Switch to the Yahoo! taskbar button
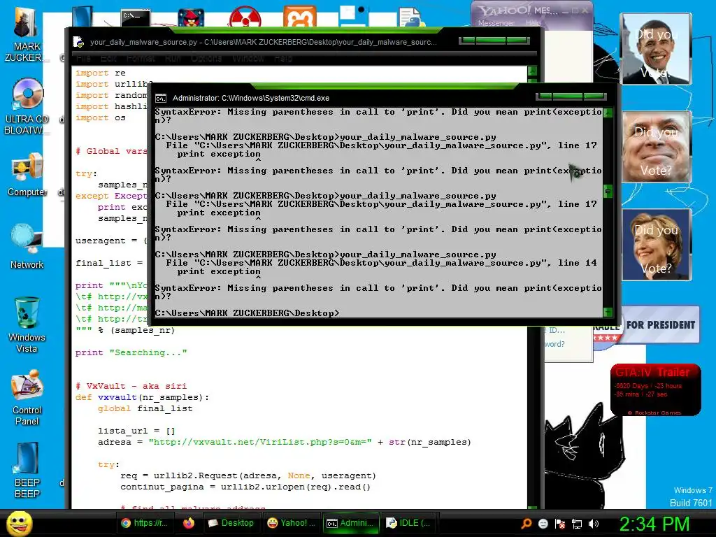716x537 pixels. (x=292, y=523)
